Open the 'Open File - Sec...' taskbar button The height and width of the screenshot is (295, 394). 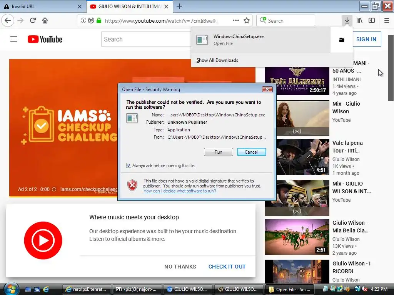(289, 289)
